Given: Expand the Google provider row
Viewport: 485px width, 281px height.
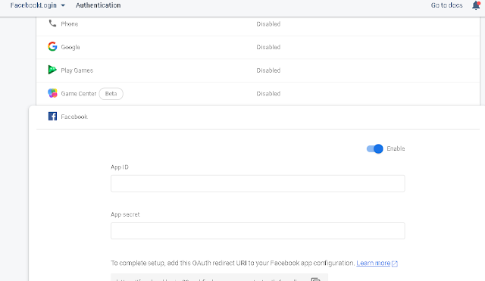Looking at the screenshot, I should click(x=258, y=47).
